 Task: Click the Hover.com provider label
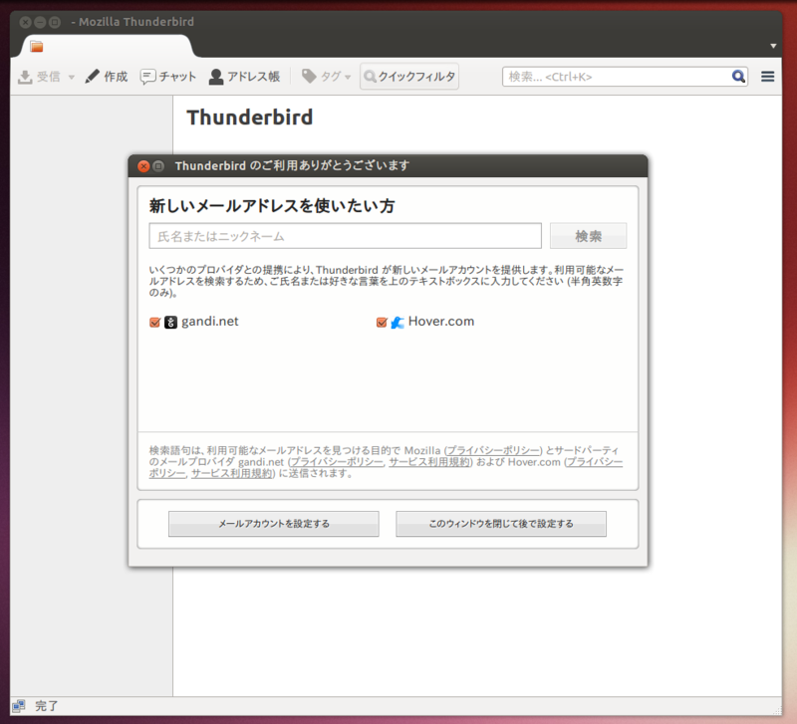pyautogui.click(x=441, y=322)
